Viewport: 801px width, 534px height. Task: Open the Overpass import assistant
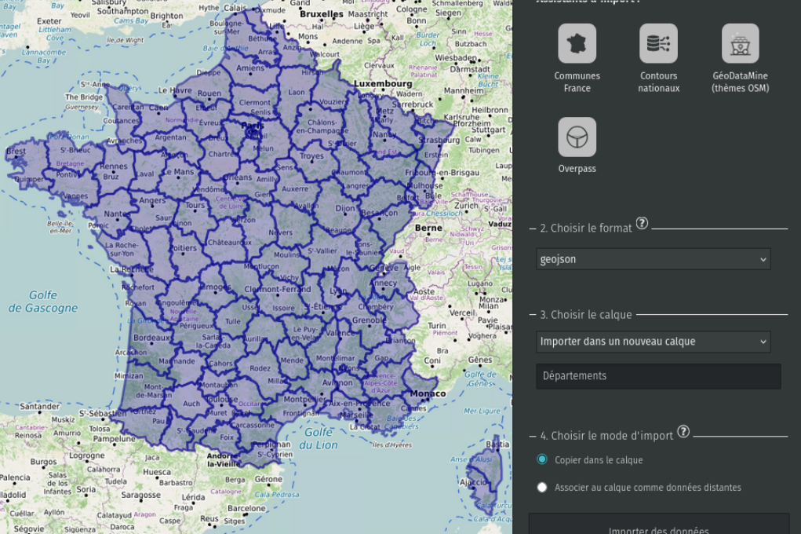click(577, 137)
